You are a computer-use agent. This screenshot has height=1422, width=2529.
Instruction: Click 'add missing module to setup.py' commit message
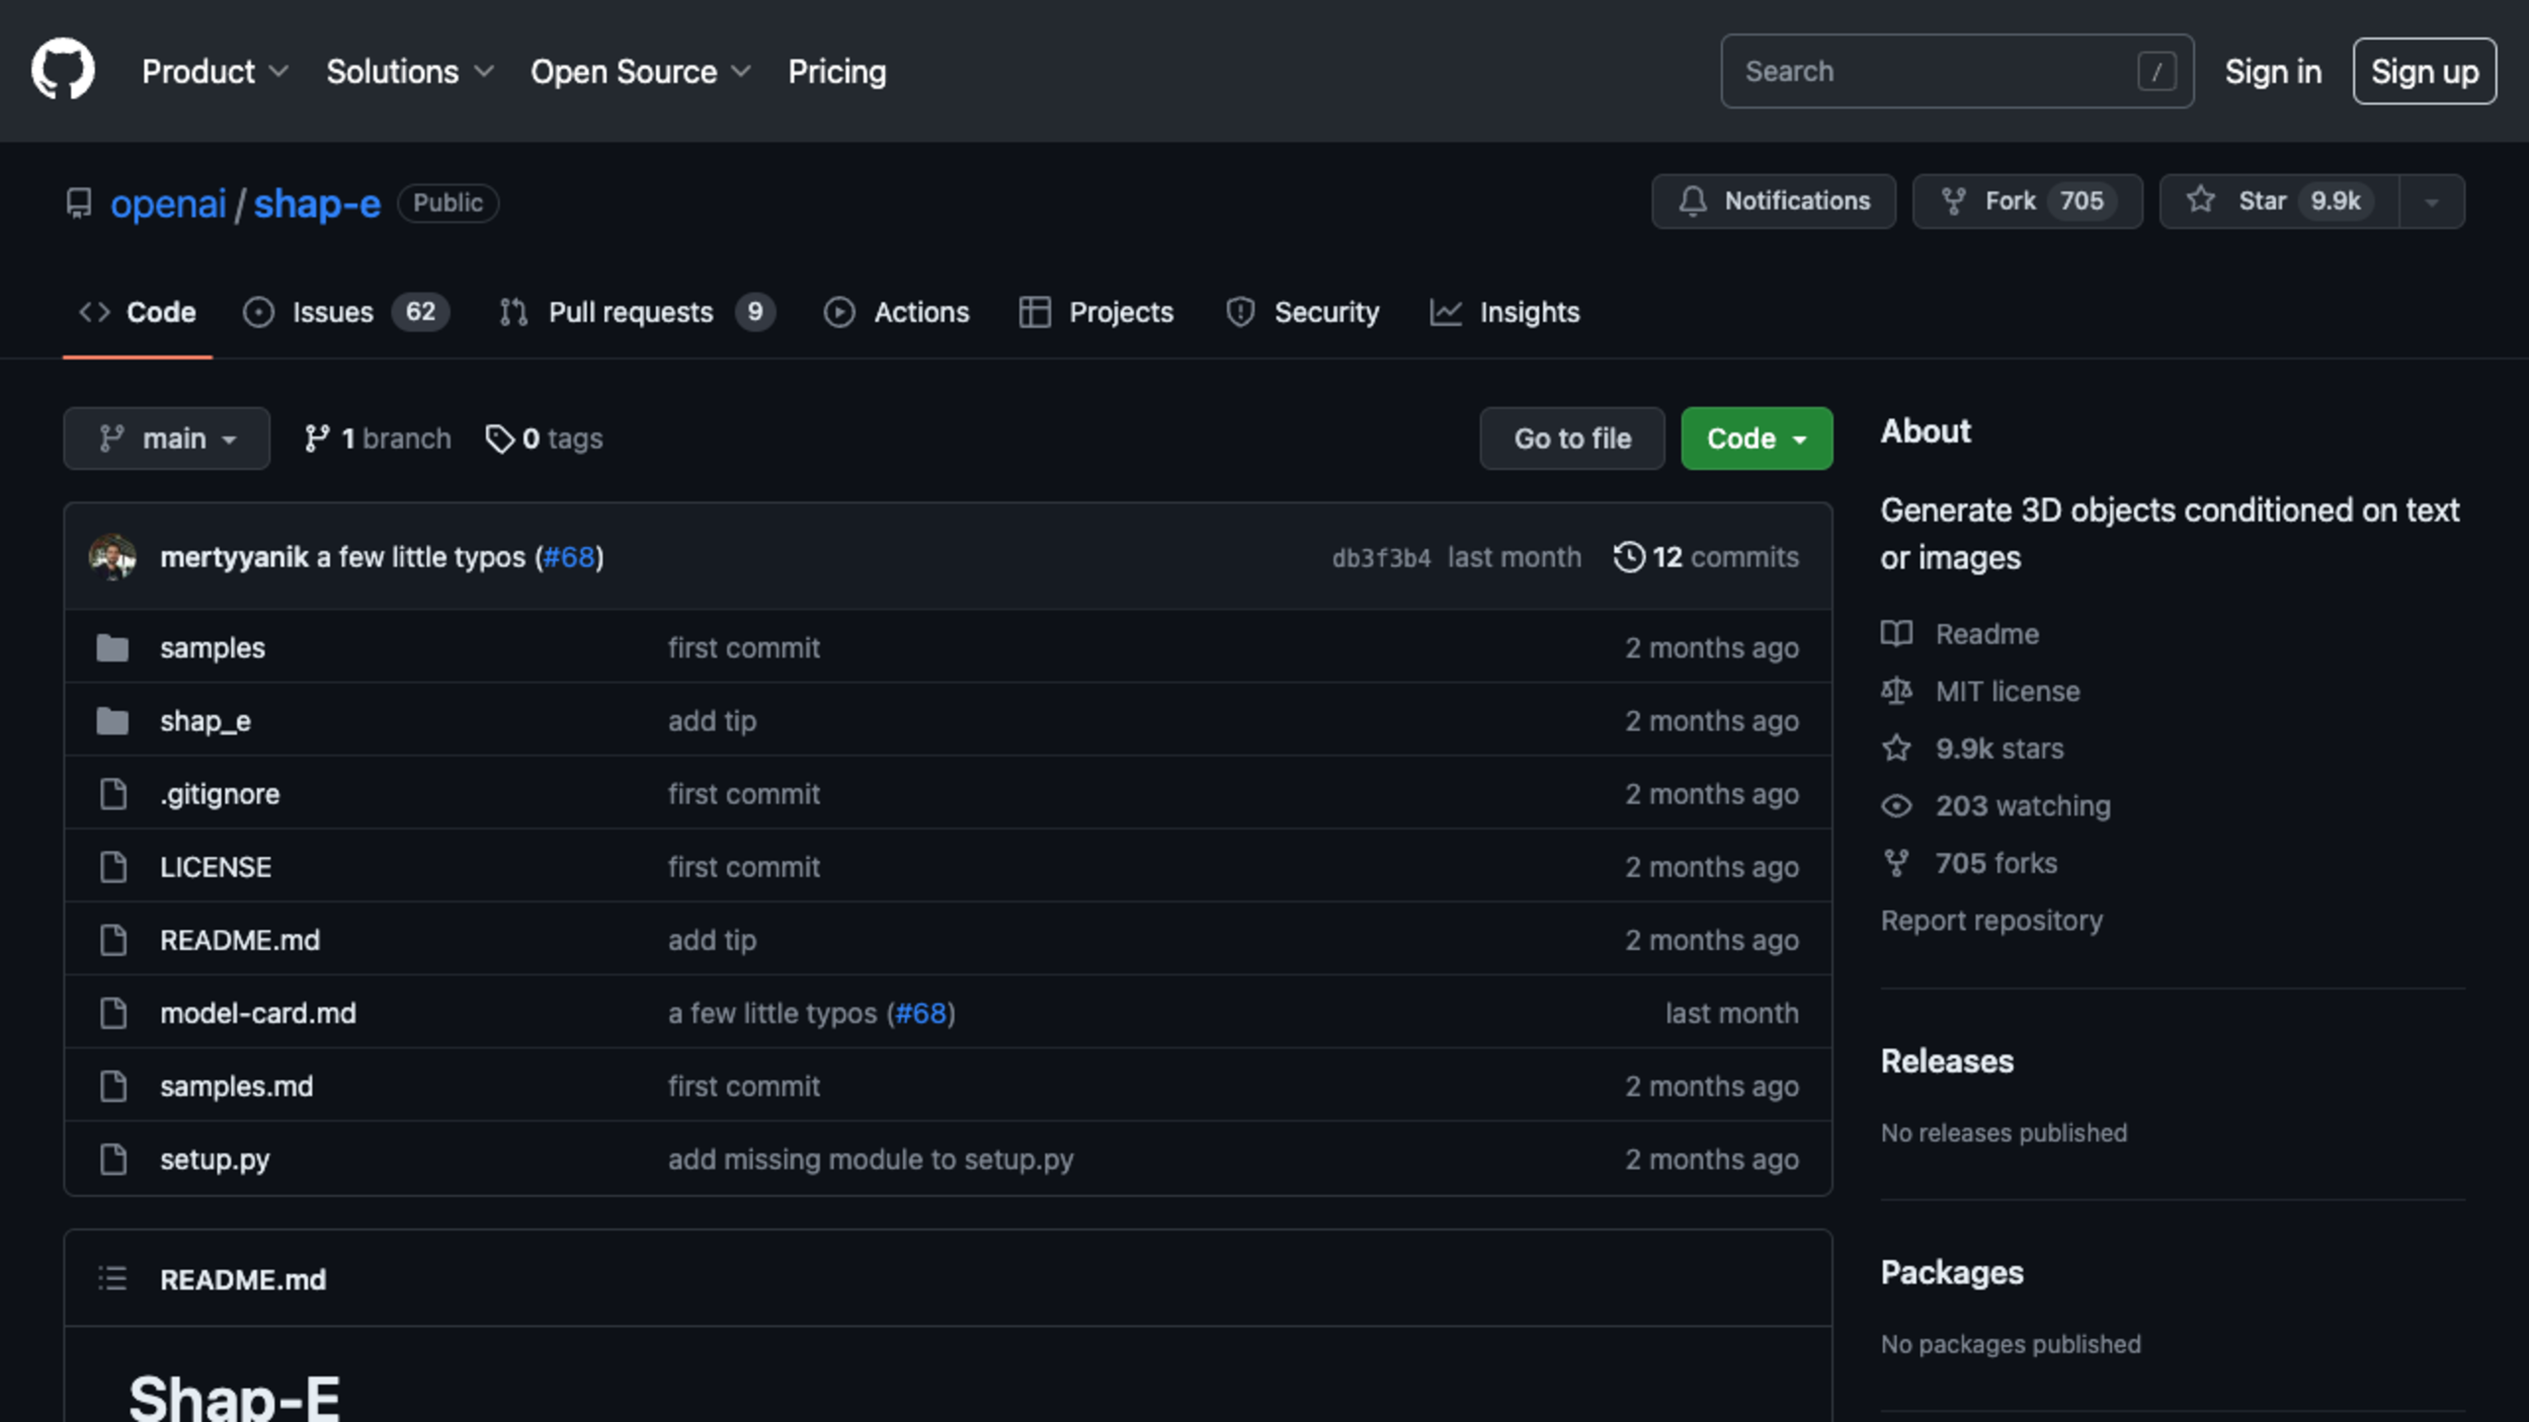[871, 1159]
